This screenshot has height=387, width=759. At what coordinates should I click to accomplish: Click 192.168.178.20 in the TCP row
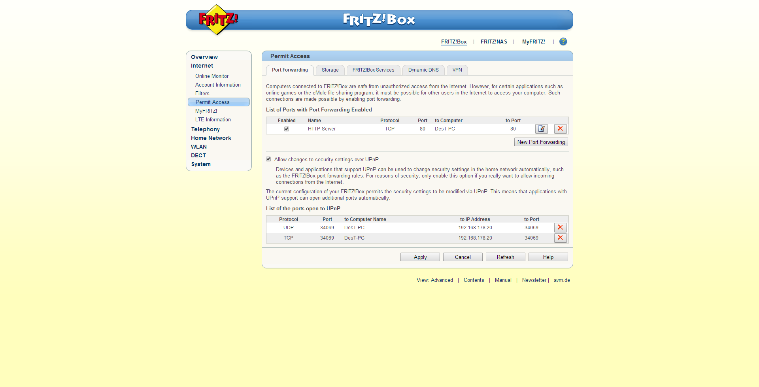coord(475,238)
